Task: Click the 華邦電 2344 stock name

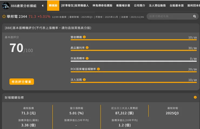Action: coord(17,16)
